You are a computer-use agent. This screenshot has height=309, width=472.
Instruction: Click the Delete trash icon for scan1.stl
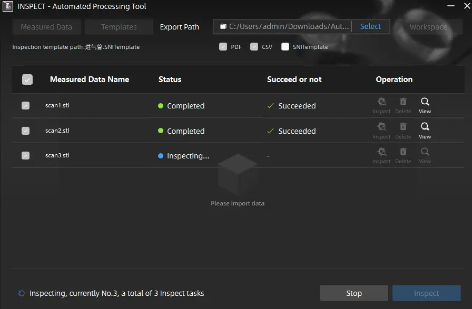(403, 102)
